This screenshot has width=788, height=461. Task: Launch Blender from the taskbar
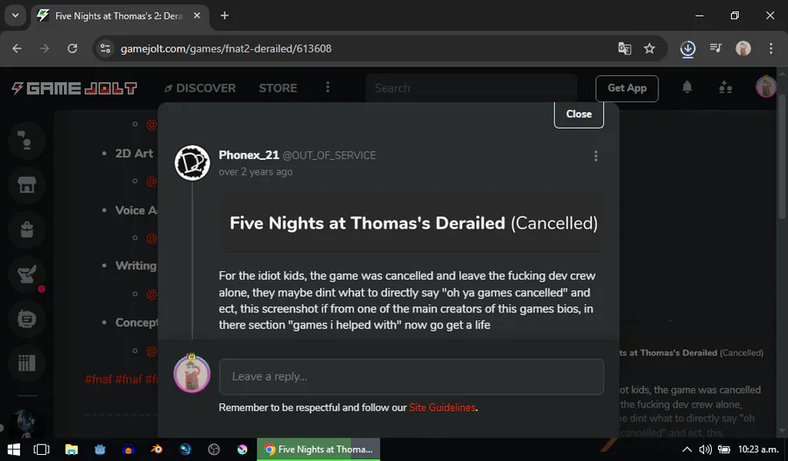pyautogui.click(x=157, y=450)
